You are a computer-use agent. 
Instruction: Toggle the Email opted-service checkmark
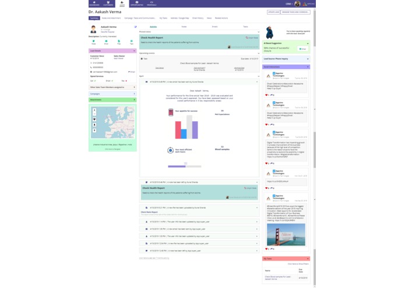tap(112, 81)
